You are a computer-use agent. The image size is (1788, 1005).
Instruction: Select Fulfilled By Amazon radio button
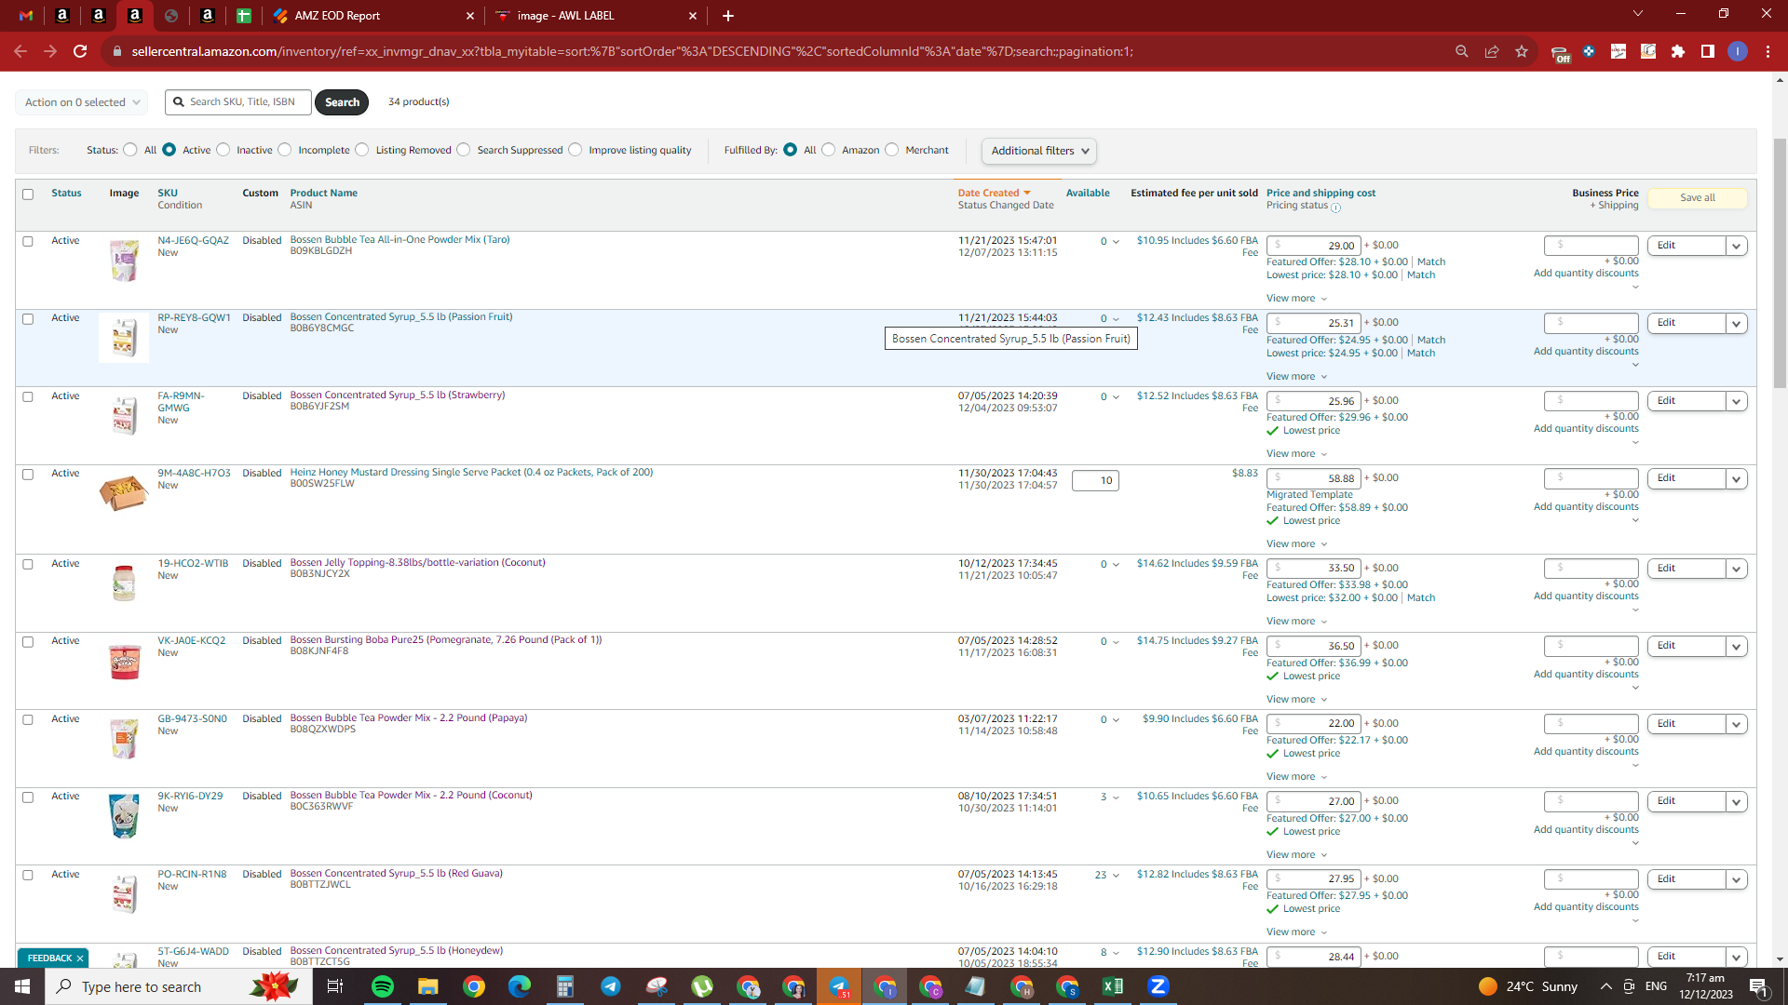coord(829,150)
